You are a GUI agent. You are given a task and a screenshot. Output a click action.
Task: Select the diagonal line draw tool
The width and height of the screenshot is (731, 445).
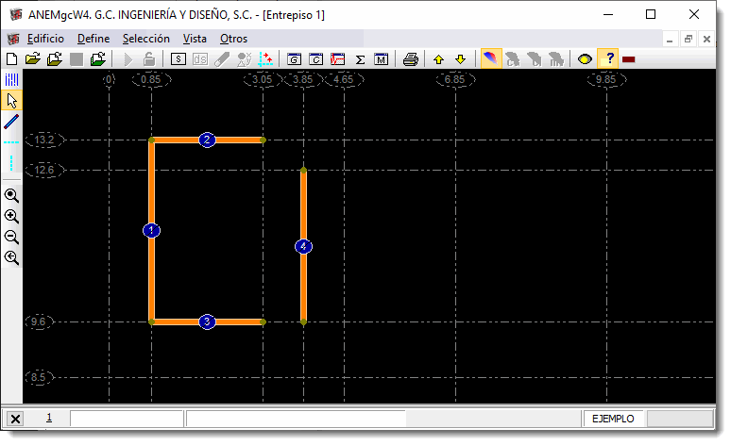[x=12, y=122]
